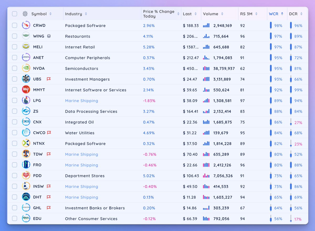Click the red flag next to DHT
This screenshot has height=231, width=315.
coord(49,197)
